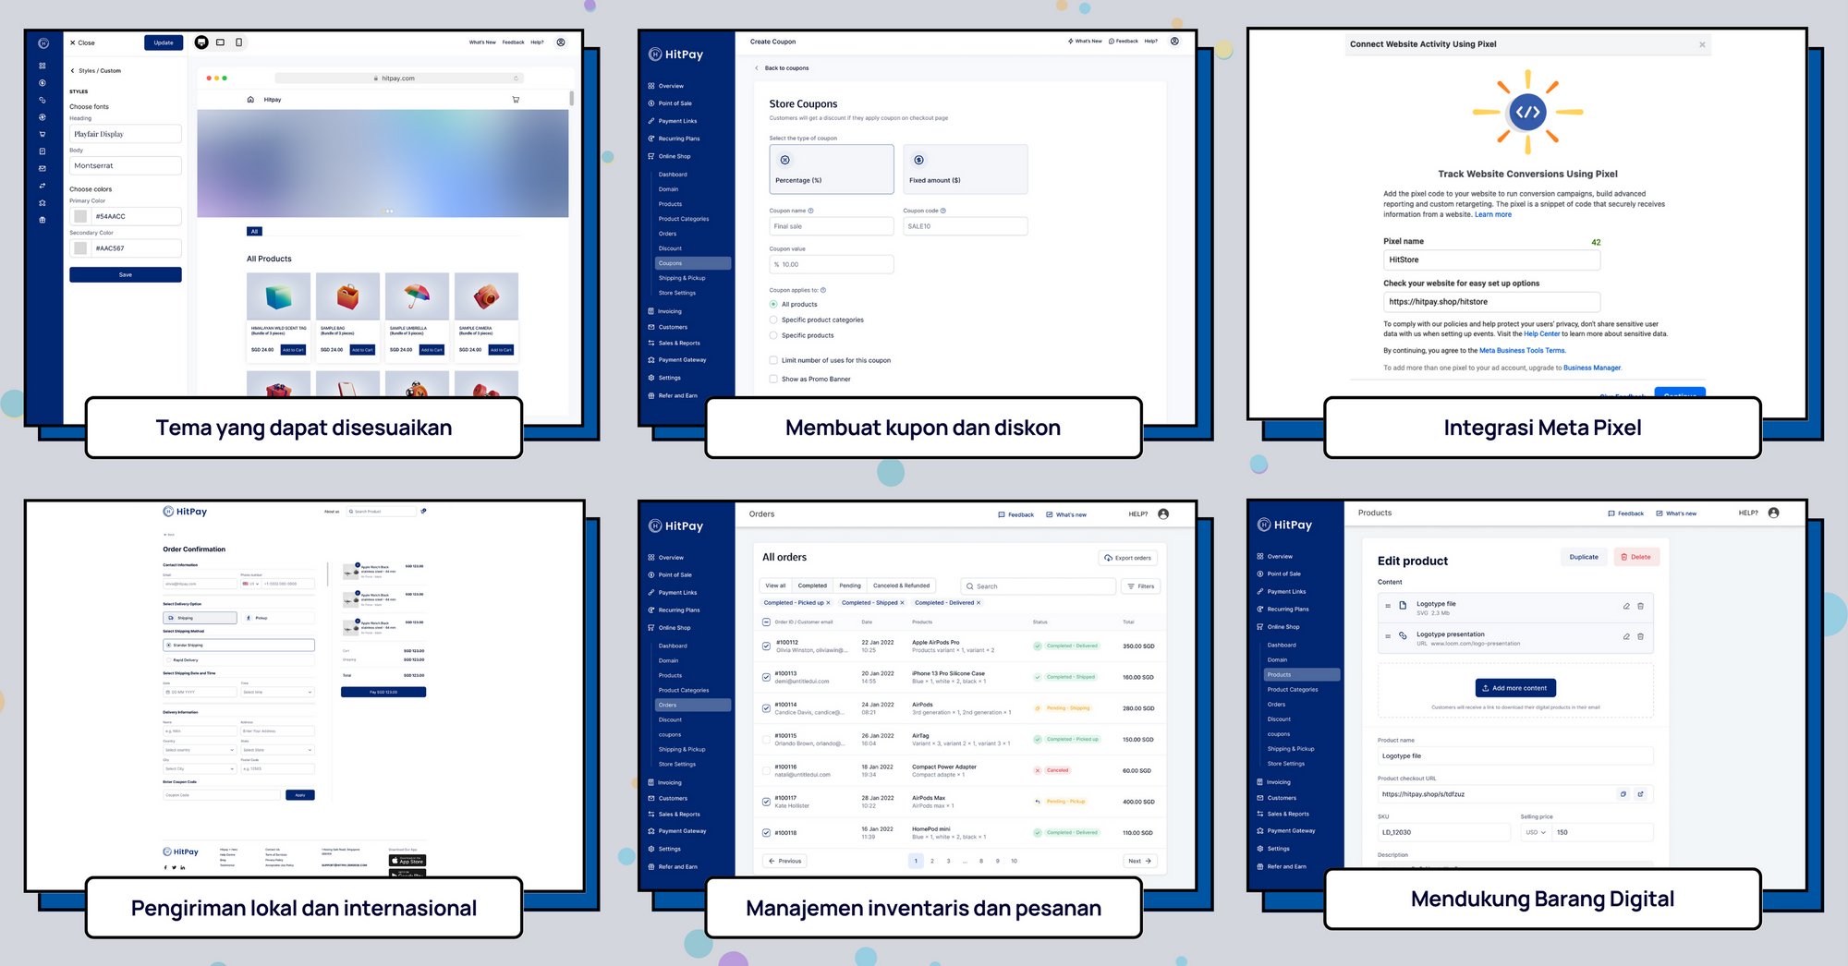Switch to the View all orders tab
The height and width of the screenshot is (966, 1848).
click(x=776, y=586)
